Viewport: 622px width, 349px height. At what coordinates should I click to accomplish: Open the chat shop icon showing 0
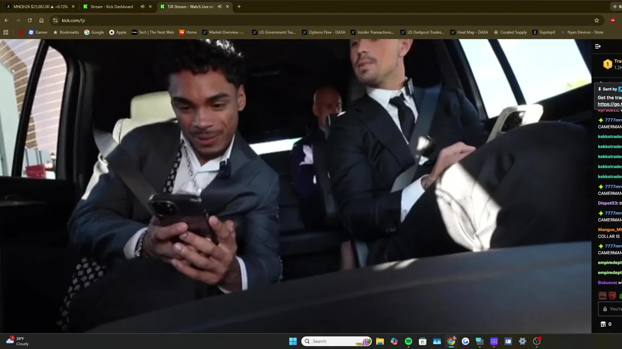click(x=603, y=324)
